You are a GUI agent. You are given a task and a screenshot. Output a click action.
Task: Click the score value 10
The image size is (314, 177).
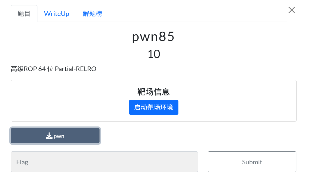pos(153,54)
